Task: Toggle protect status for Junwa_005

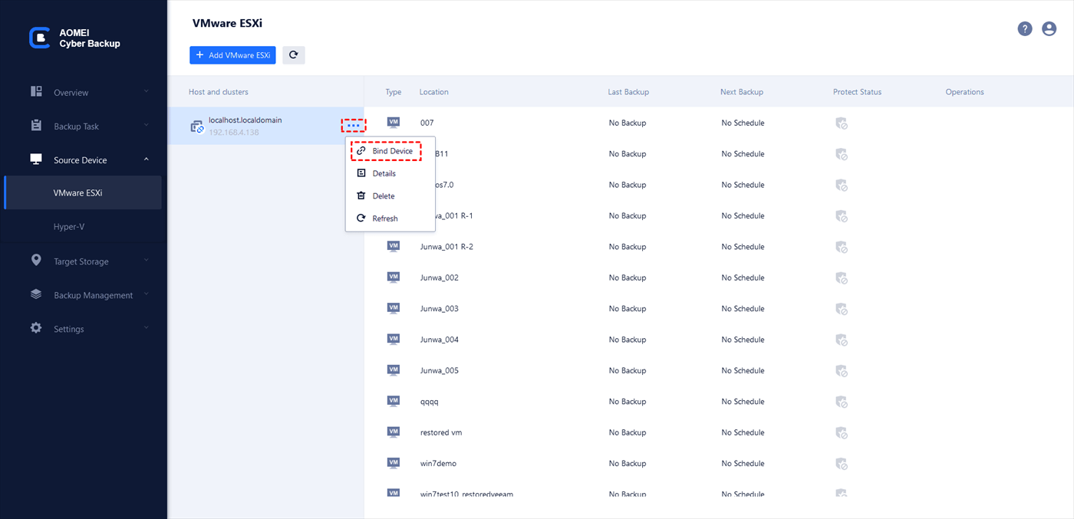Action: coord(842,370)
